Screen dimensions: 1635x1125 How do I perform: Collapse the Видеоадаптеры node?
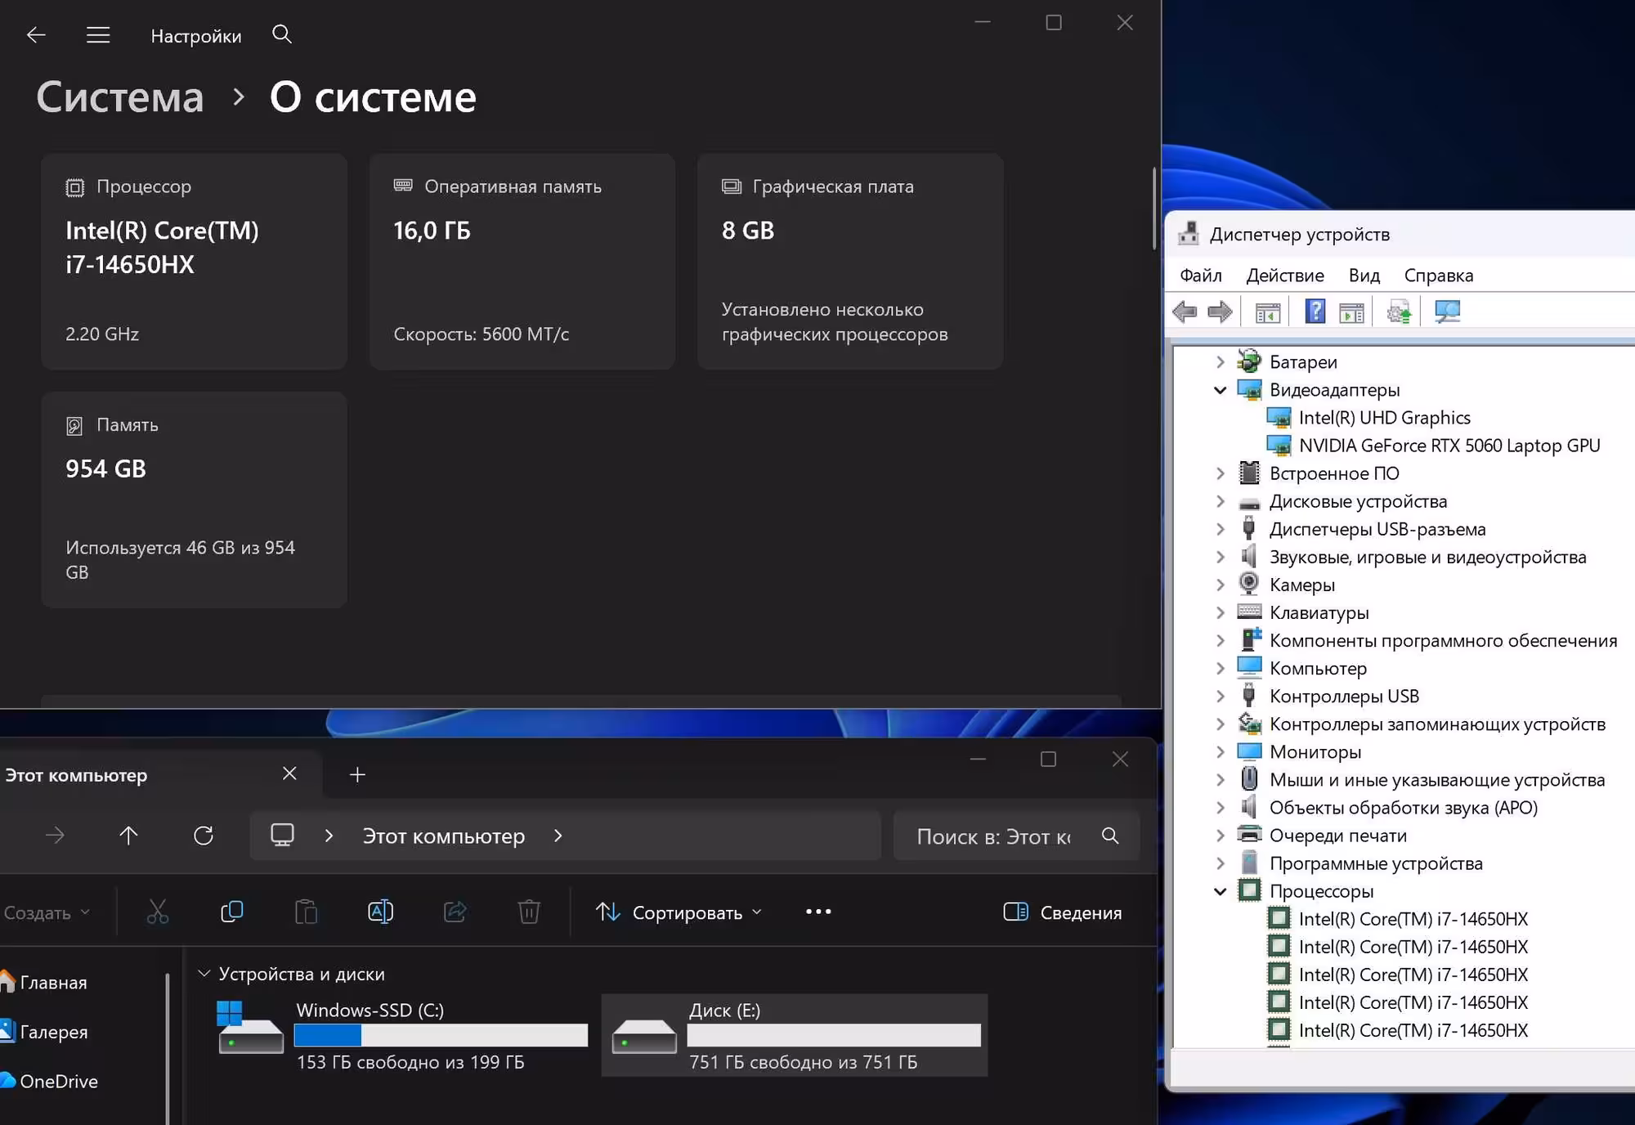(x=1220, y=390)
